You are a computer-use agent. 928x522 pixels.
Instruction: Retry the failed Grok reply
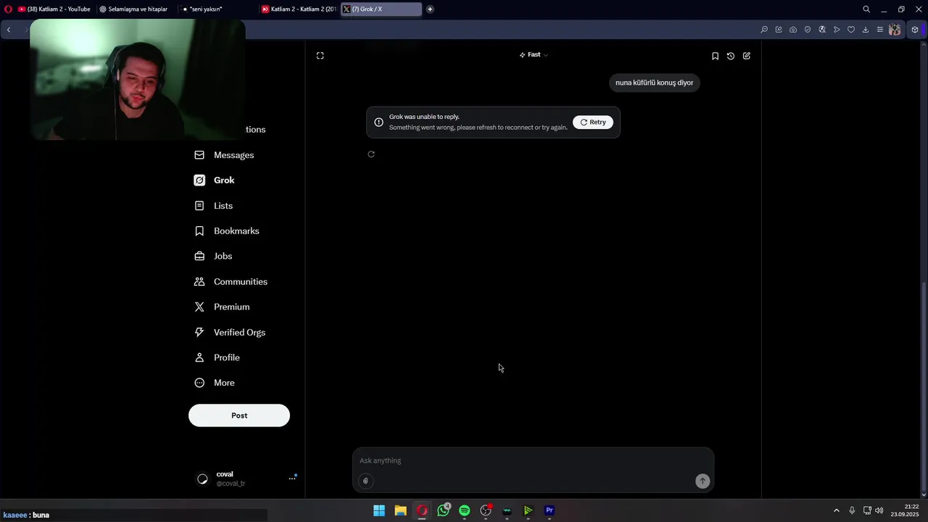(x=593, y=123)
